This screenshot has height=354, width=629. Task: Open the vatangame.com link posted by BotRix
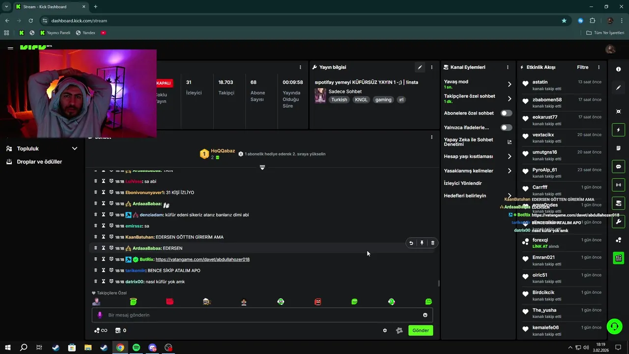202,259
